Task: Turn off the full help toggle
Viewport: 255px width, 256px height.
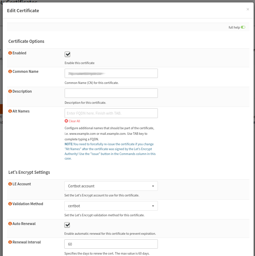Action: 243,27
